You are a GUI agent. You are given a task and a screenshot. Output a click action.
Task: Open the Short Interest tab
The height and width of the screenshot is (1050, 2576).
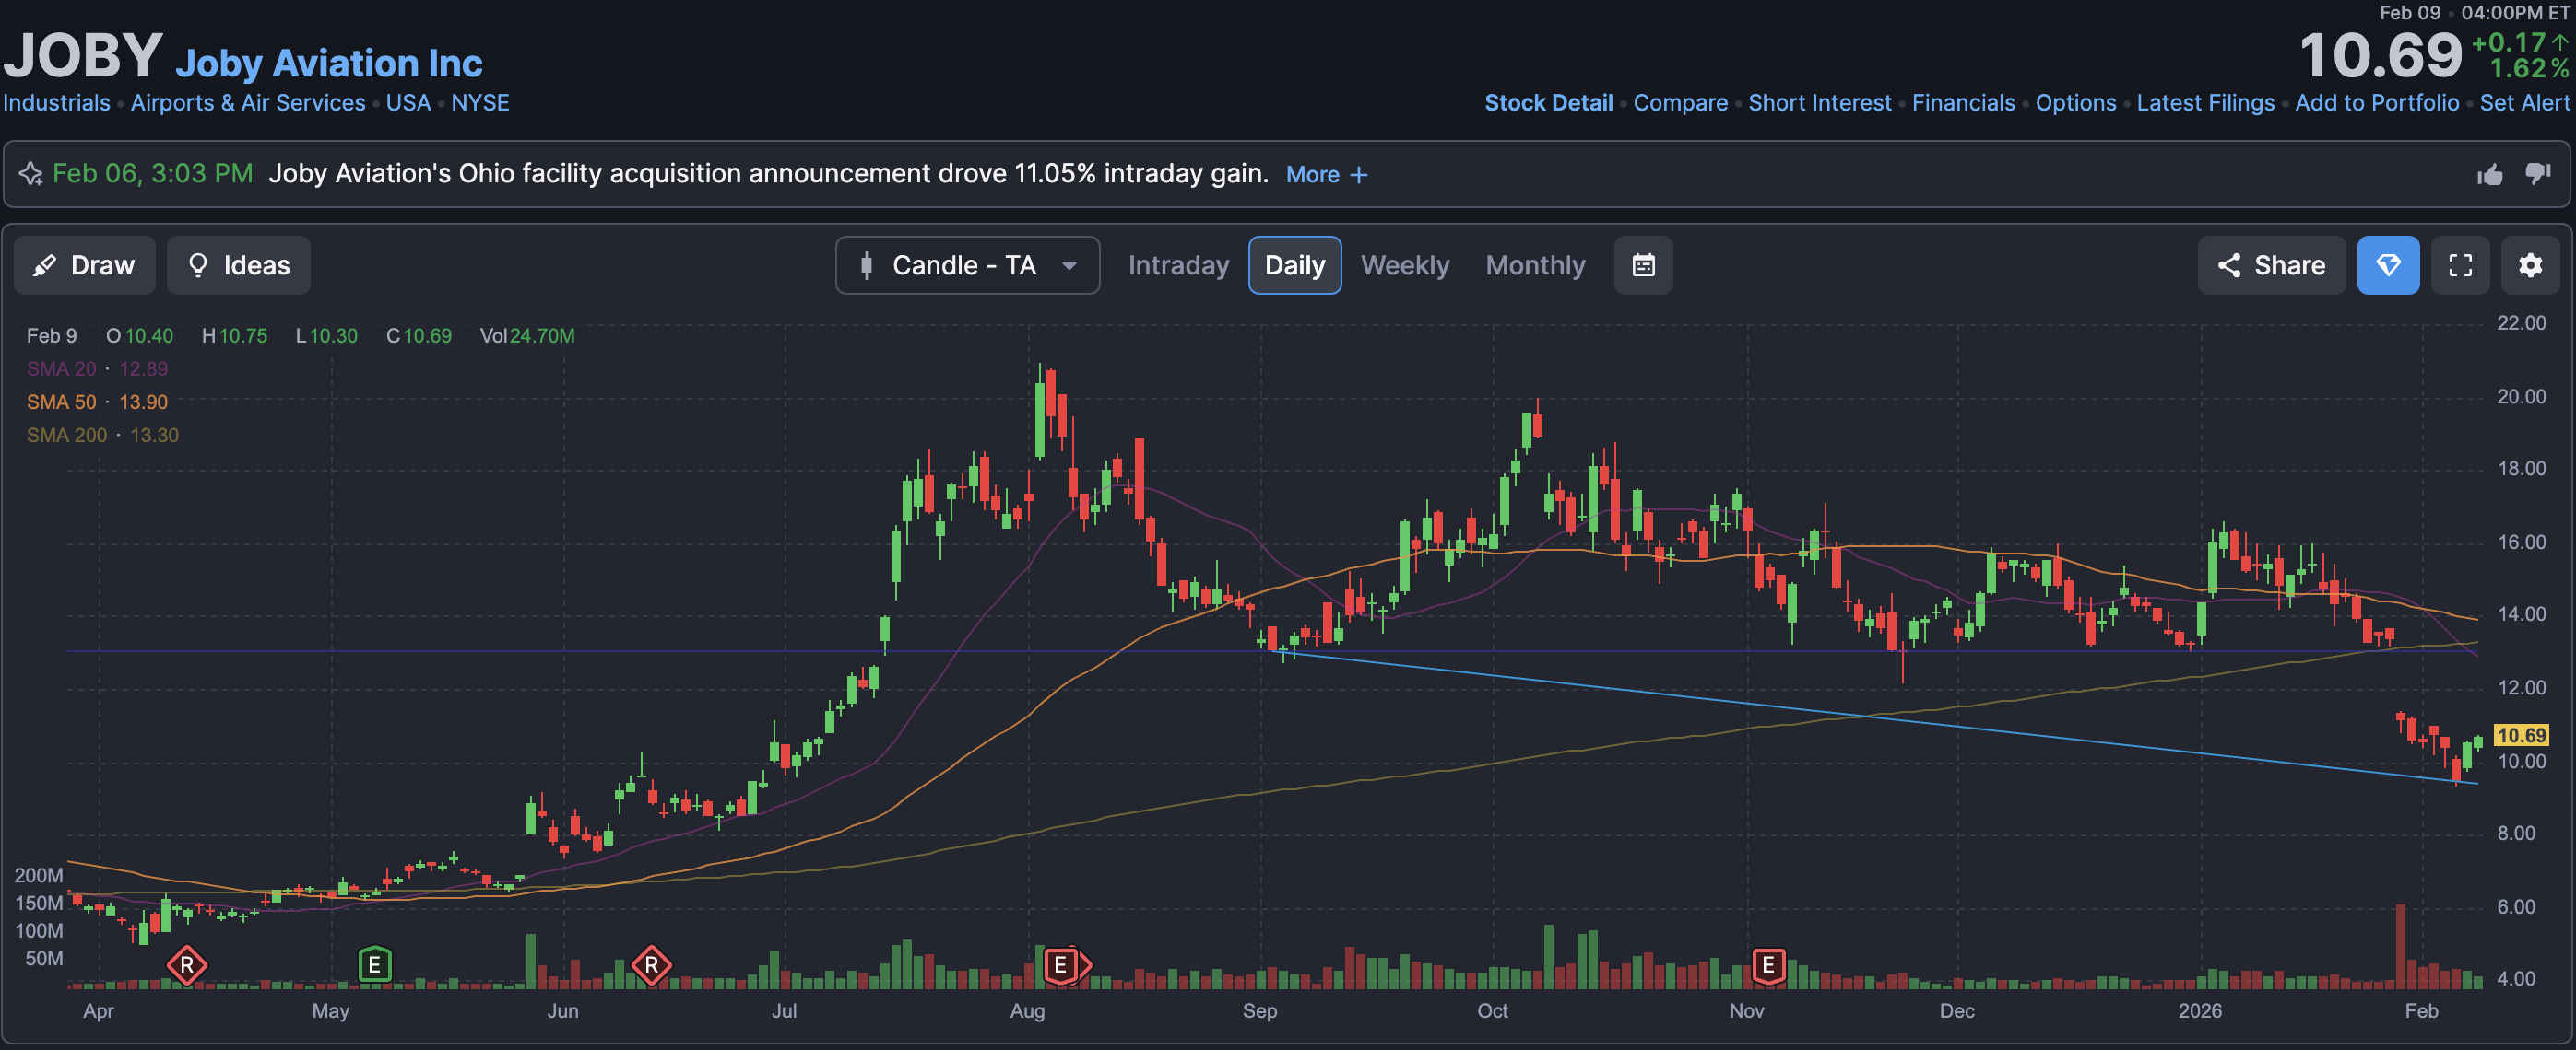[1819, 103]
